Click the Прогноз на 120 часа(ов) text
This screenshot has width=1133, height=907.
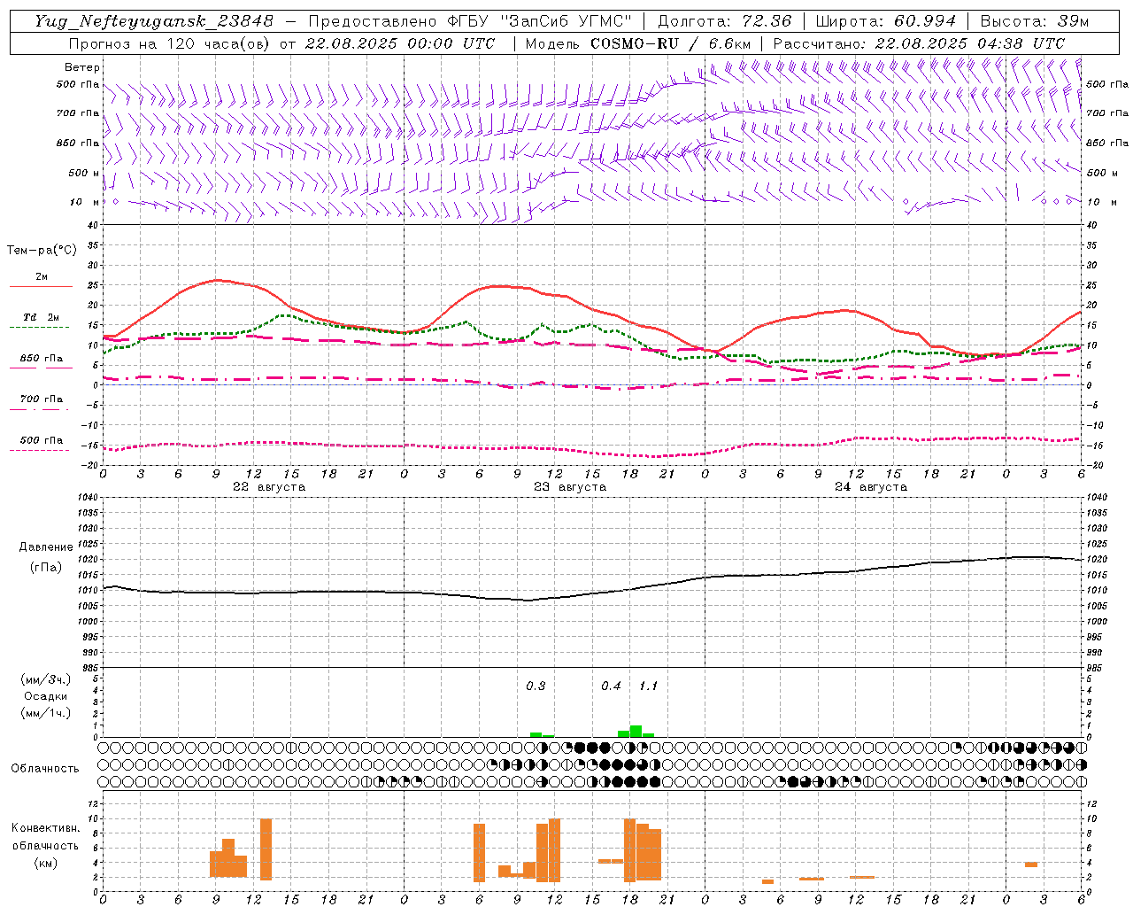click(x=171, y=43)
